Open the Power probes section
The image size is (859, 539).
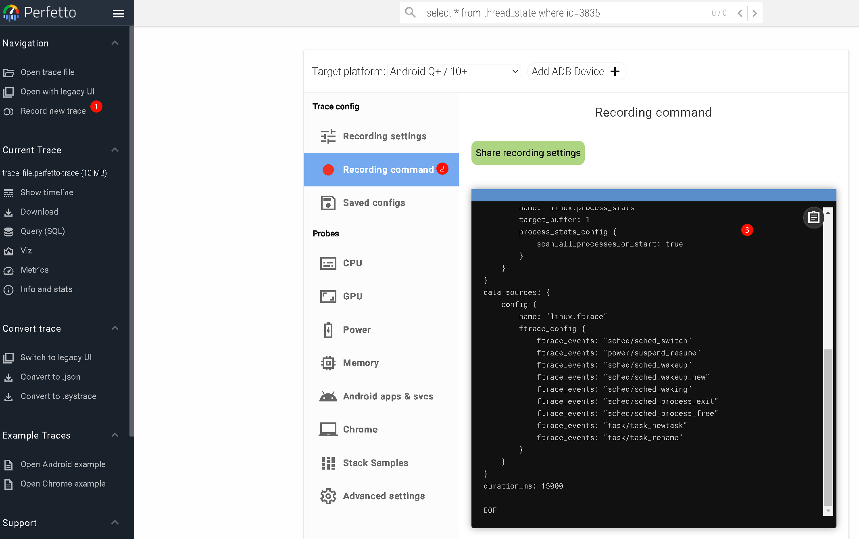tap(357, 330)
